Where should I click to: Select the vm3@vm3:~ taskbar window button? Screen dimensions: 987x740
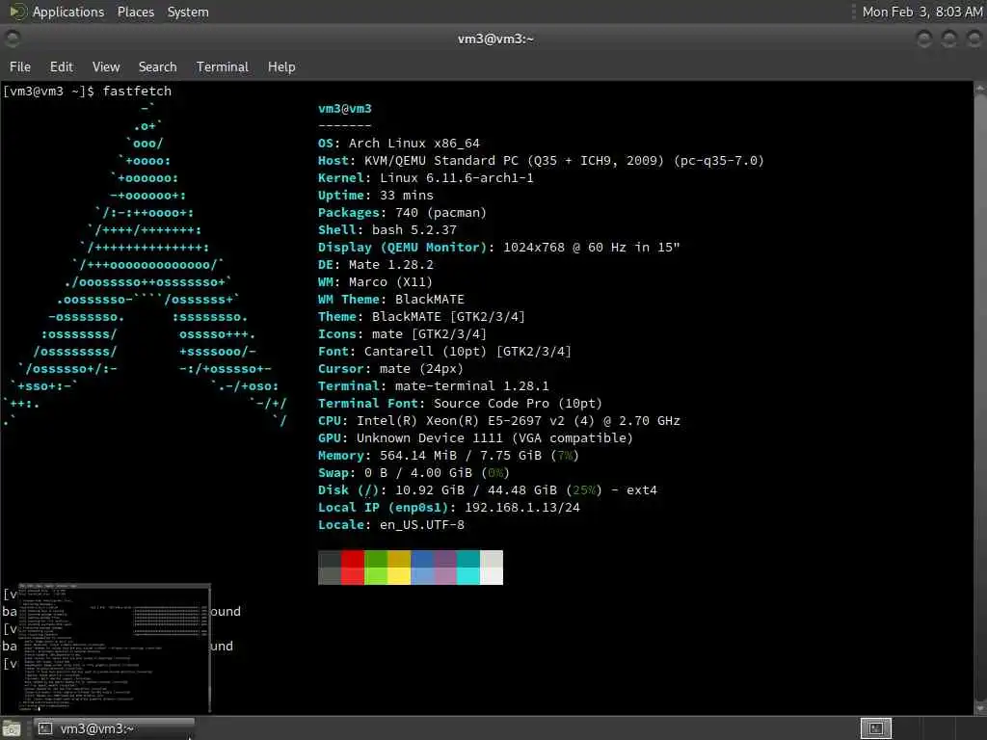(114, 728)
